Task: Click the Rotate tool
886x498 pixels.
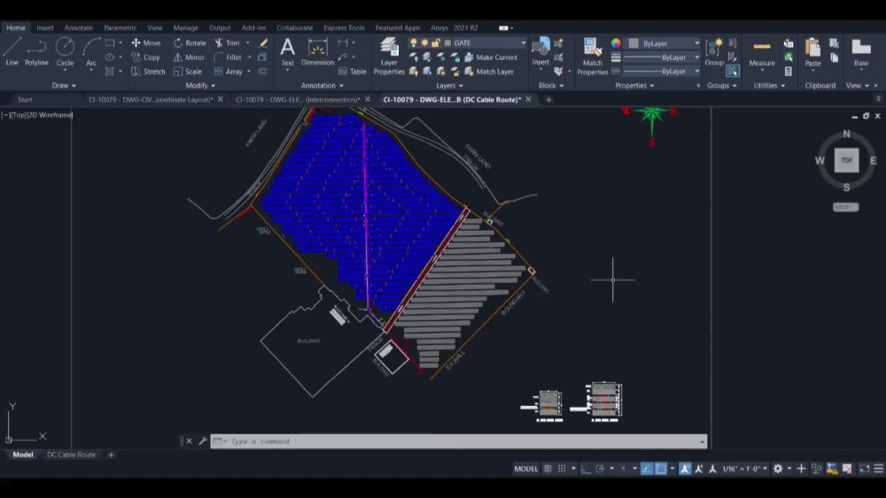Action: click(x=190, y=42)
